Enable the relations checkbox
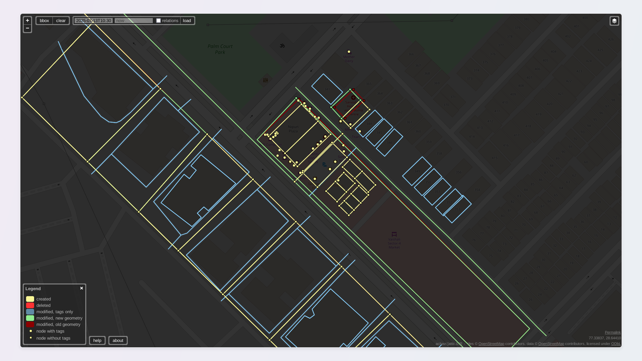This screenshot has height=361, width=642. [158, 21]
